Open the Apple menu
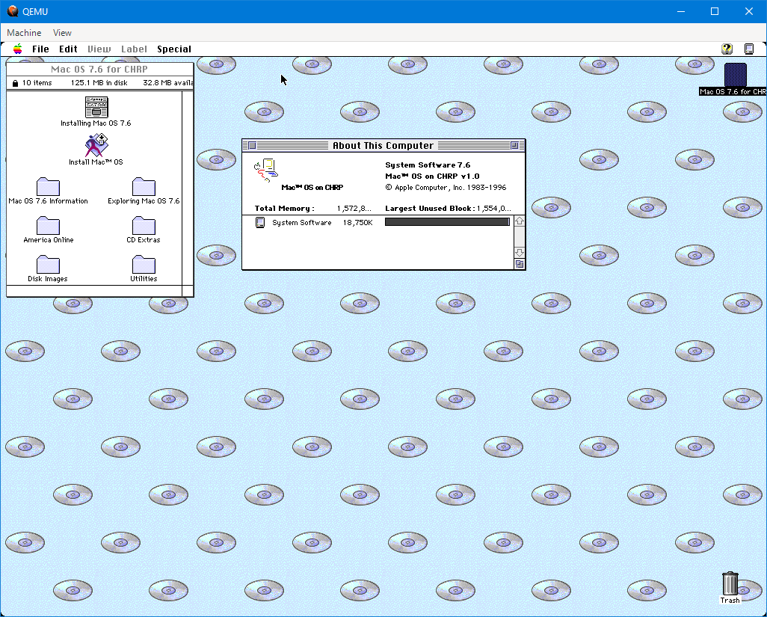This screenshot has height=617, width=767. [17, 49]
